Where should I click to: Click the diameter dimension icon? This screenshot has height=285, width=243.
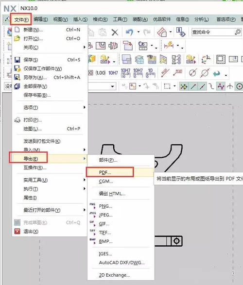tap(205, 73)
